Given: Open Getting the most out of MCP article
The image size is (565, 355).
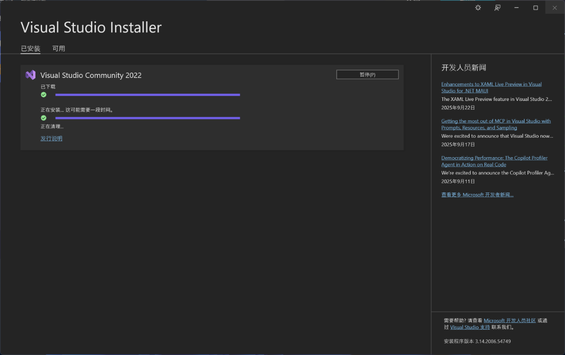Looking at the screenshot, I should point(496,124).
